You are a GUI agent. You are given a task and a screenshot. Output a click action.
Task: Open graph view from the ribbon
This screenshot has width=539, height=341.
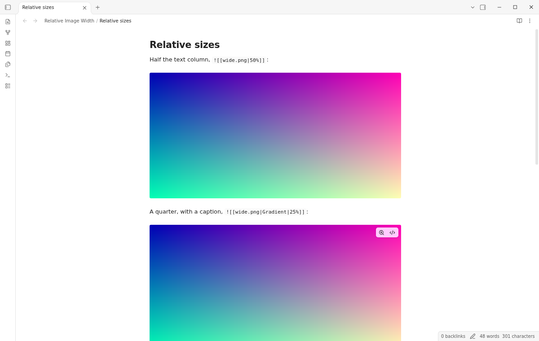[8, 32]
